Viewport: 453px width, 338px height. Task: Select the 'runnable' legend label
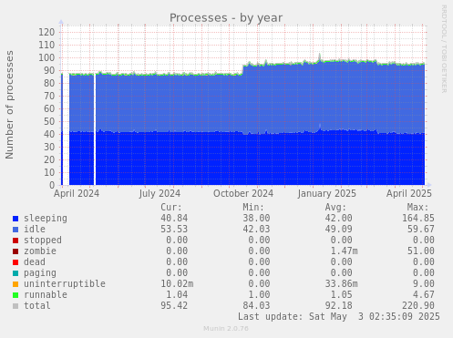coord(46,295)
